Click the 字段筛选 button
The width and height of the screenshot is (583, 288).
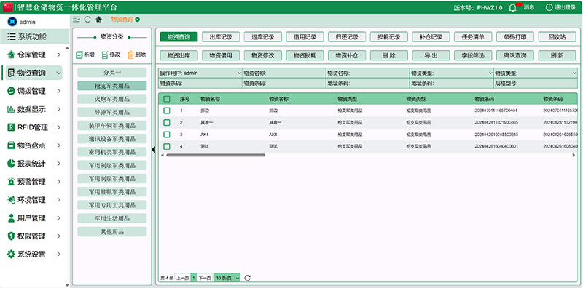click(473, 56)
